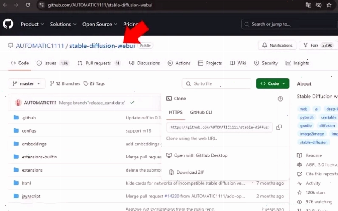Open the extensions-builtin folder
This screenshot has height=211, width=338.
point(39,157)
